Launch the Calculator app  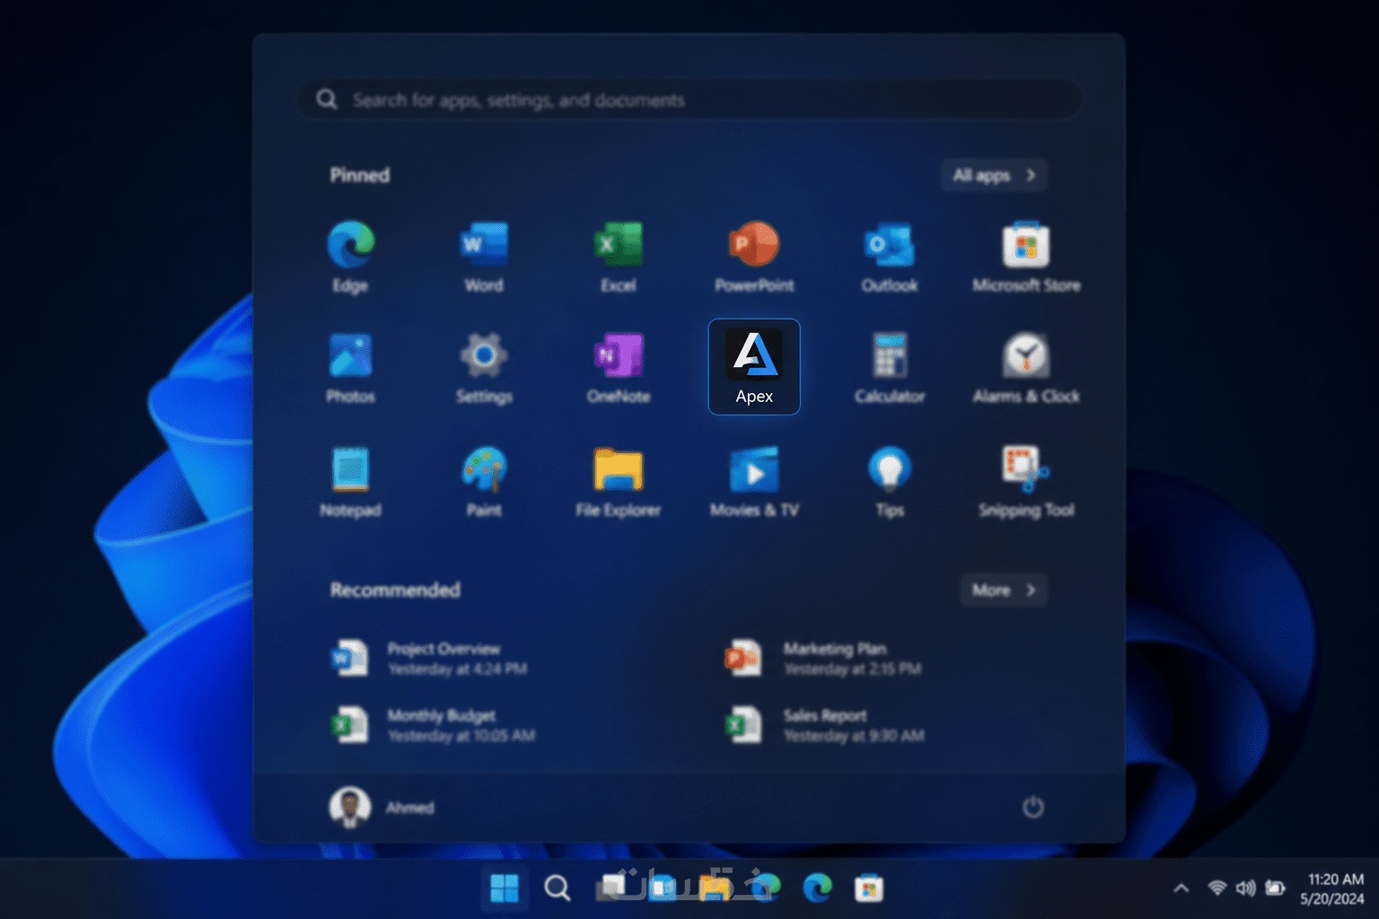(890, 368)
